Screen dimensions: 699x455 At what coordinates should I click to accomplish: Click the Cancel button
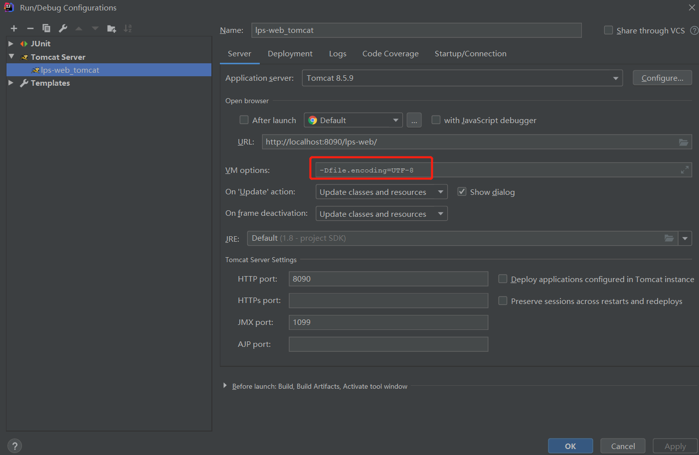[623, 446]
